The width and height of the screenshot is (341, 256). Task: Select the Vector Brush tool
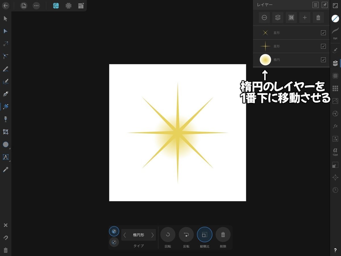tap(5, 82)
